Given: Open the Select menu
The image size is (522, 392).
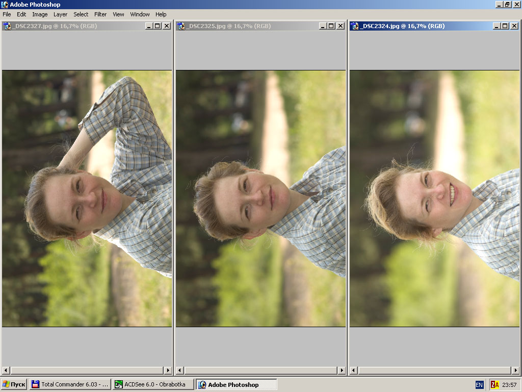Looking at the screenshot, I should tap(81, 14).
